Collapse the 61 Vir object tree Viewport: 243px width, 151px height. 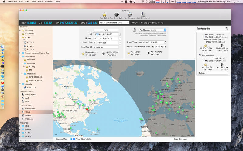[x=20, y=37]
